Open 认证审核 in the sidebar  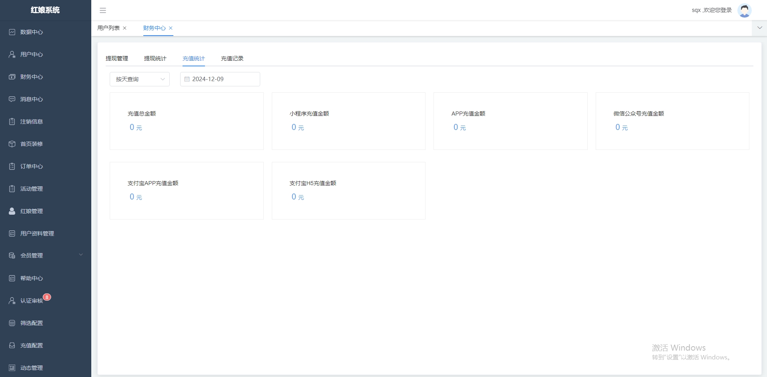click(x=32, y=301)
